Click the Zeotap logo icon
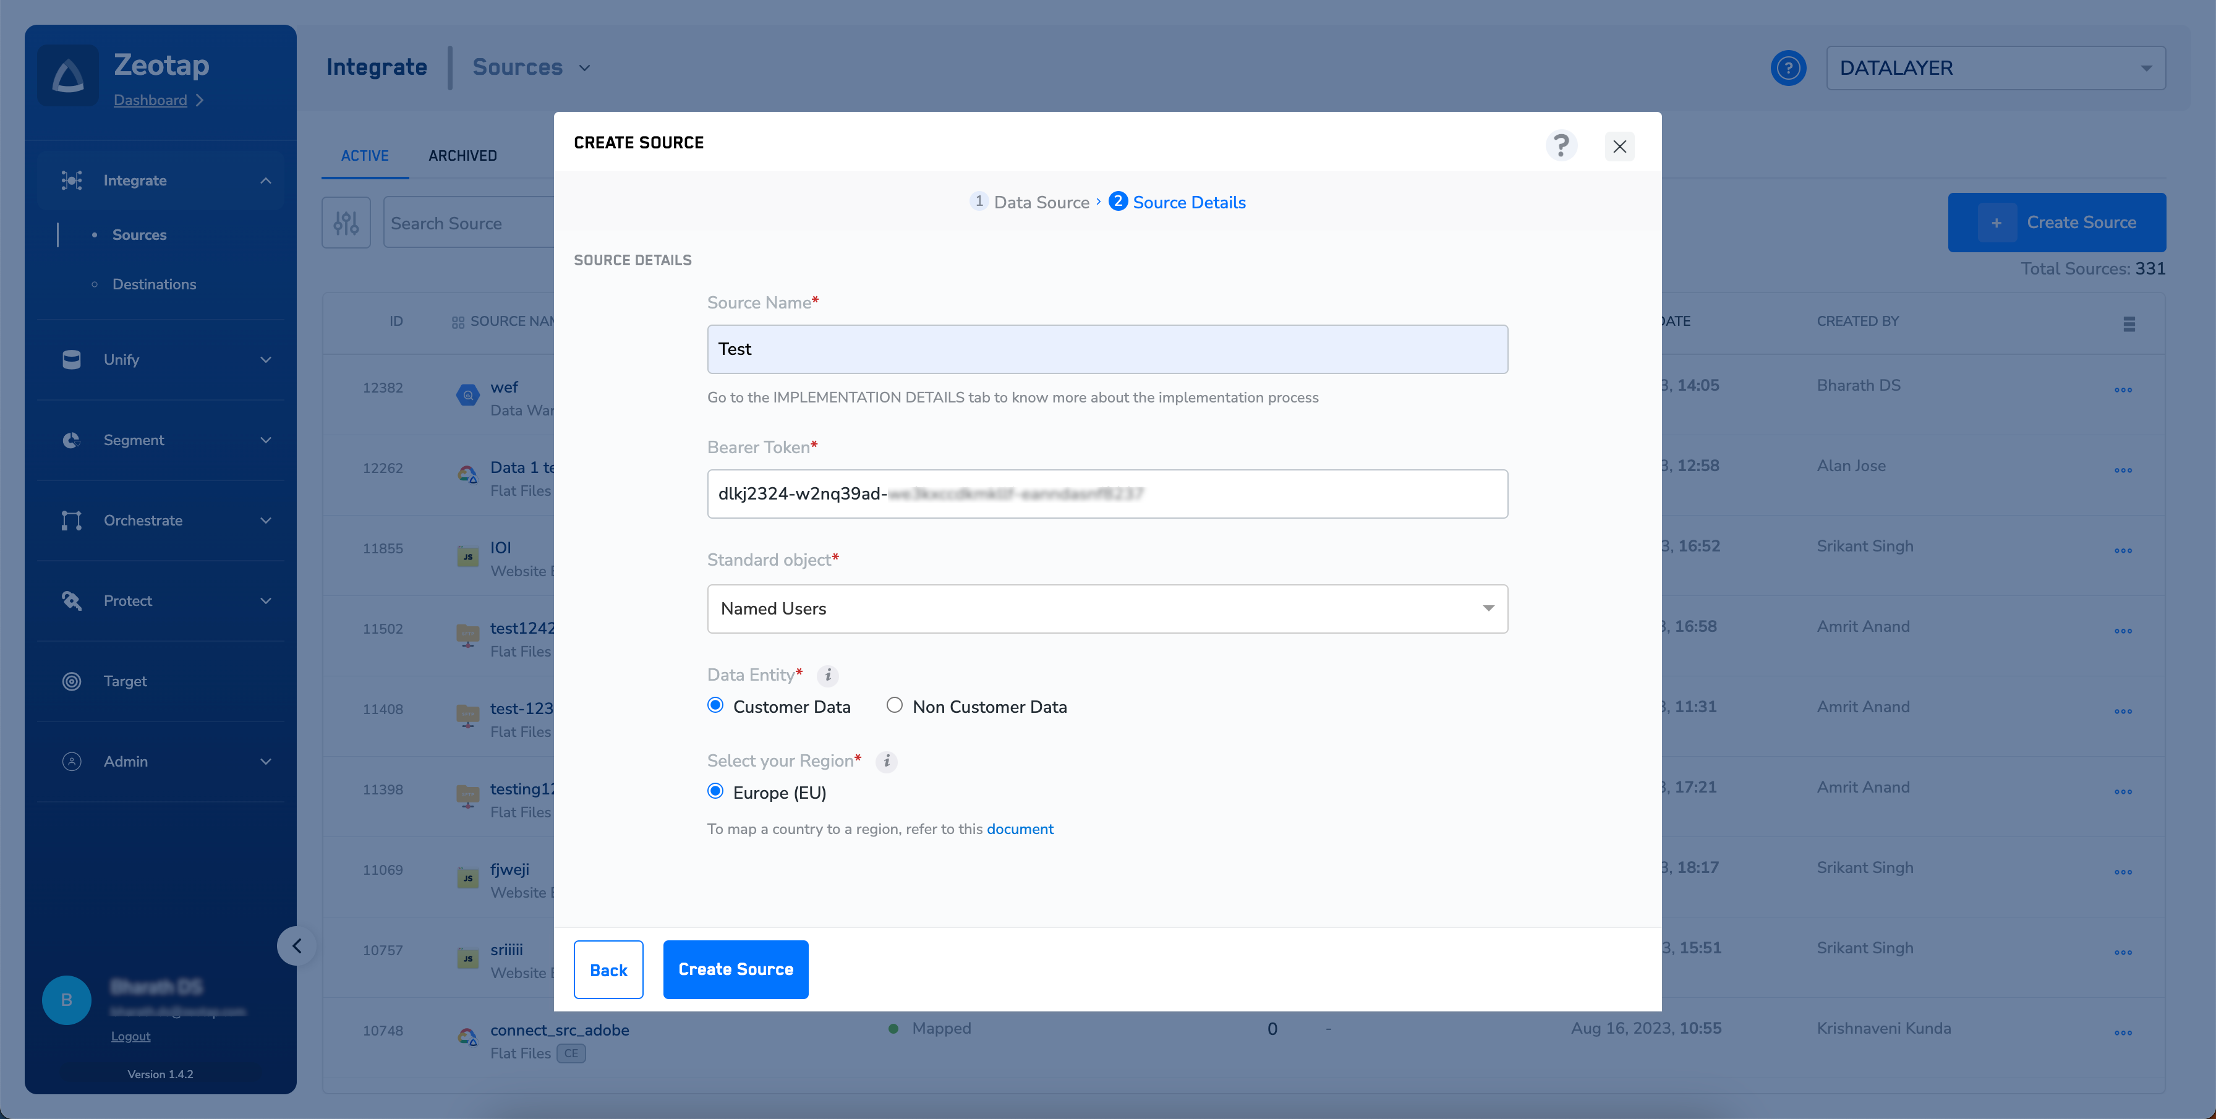Viewport: 2216px width, 1119px height. 68,75
